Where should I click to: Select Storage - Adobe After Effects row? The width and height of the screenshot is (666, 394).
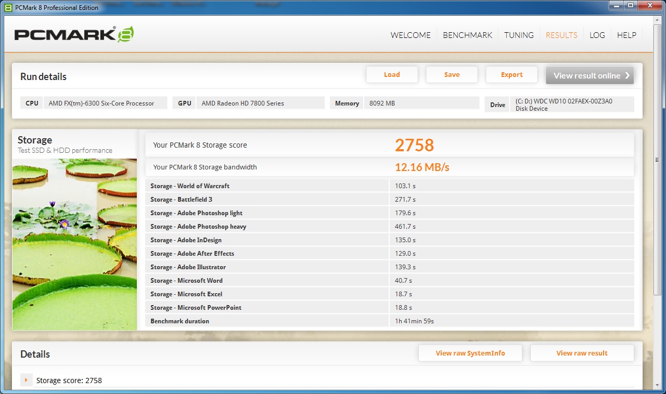(x=390, y=254)
